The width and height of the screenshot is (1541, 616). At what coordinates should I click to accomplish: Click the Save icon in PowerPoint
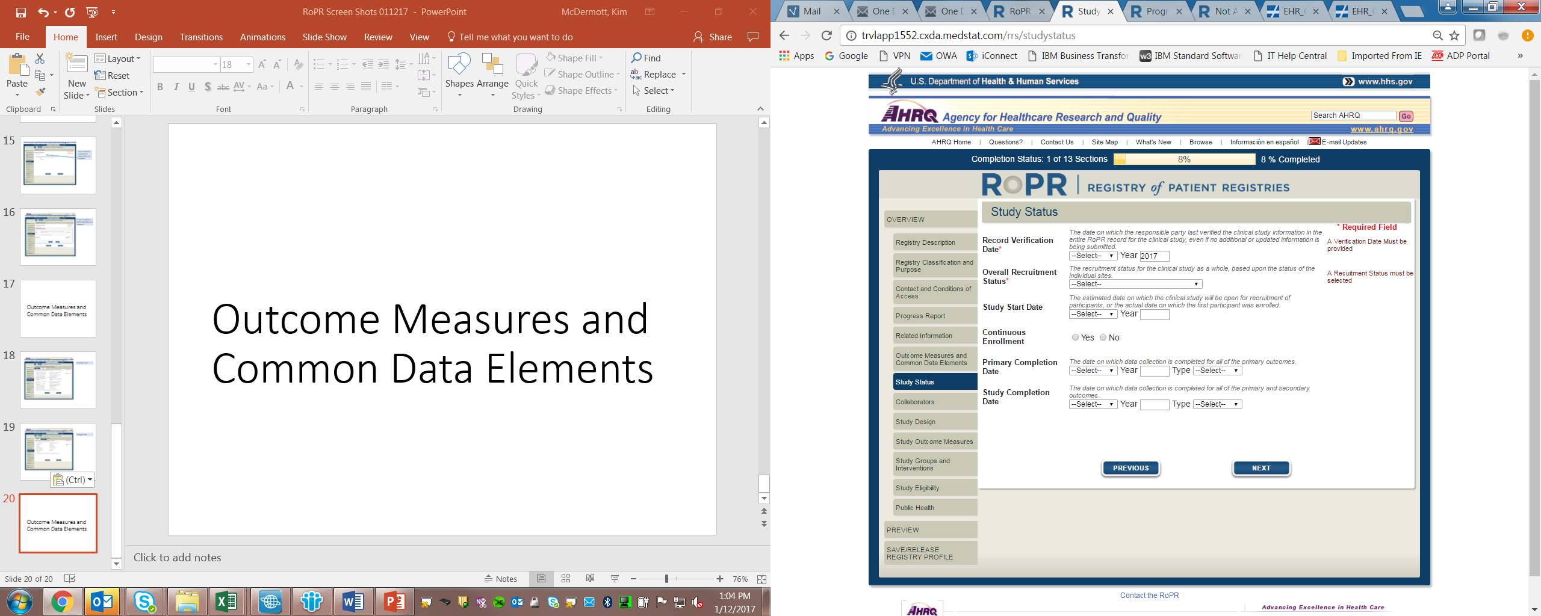(x=21, y=12)
